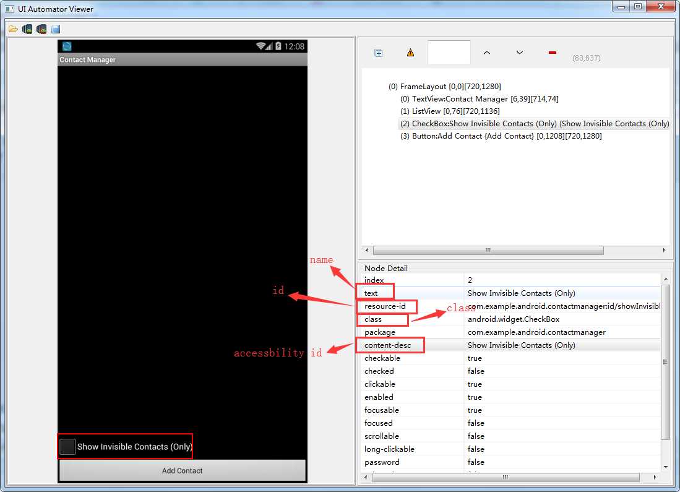
Task: Select the checkable property row
Action: tap(510, 358)
